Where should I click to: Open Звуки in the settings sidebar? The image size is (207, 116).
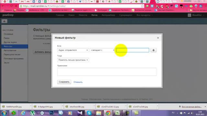click(x=6, y=63)
